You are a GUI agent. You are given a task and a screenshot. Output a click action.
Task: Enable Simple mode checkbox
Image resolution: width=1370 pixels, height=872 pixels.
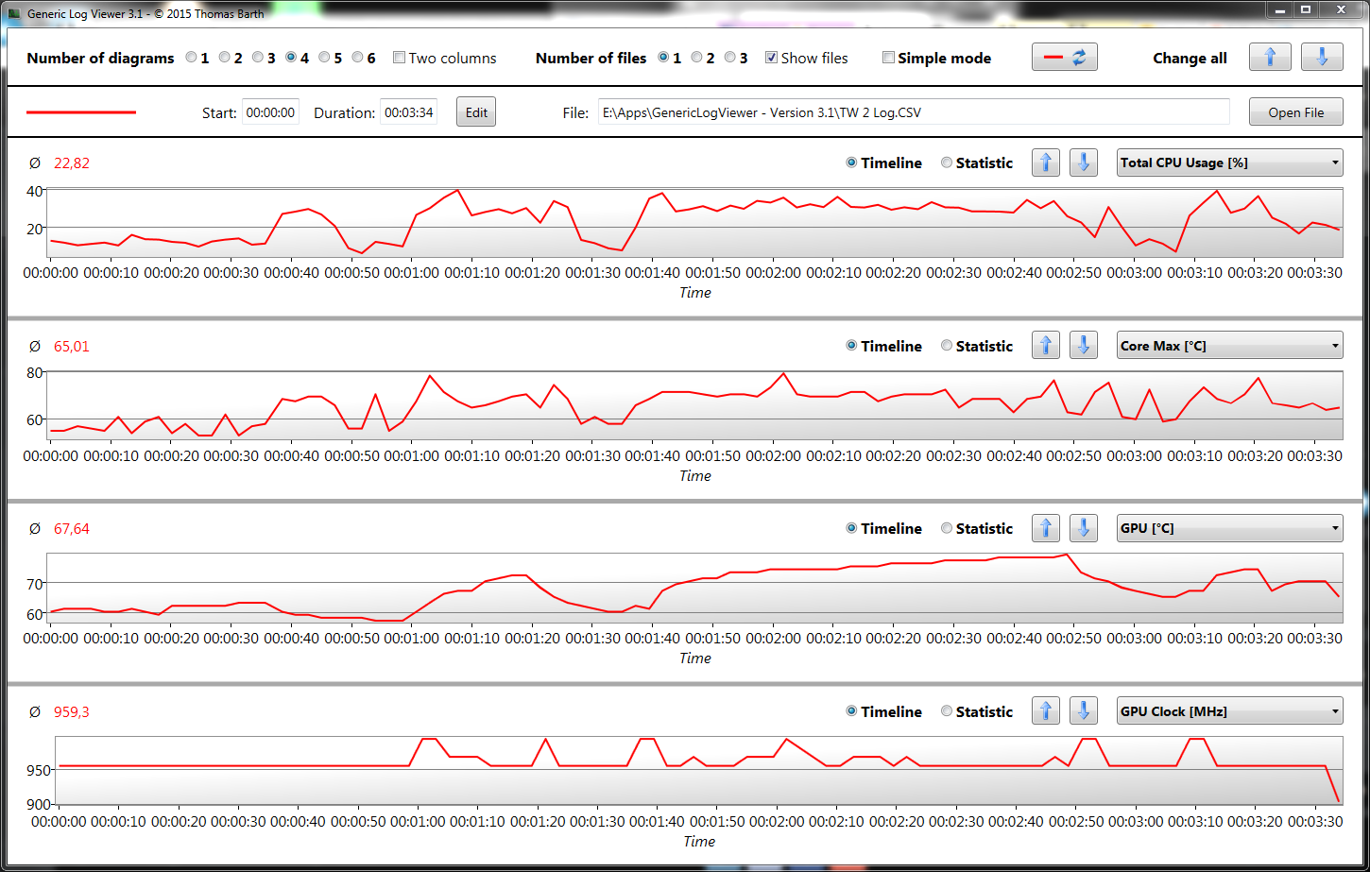coord(888,58)
